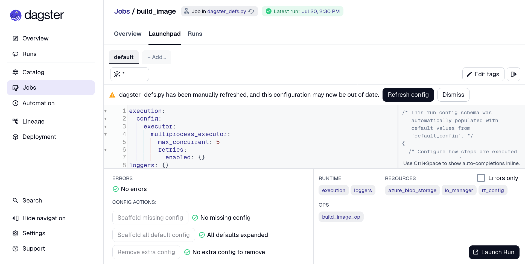Select the execution runtime tag

click(334, 190)
